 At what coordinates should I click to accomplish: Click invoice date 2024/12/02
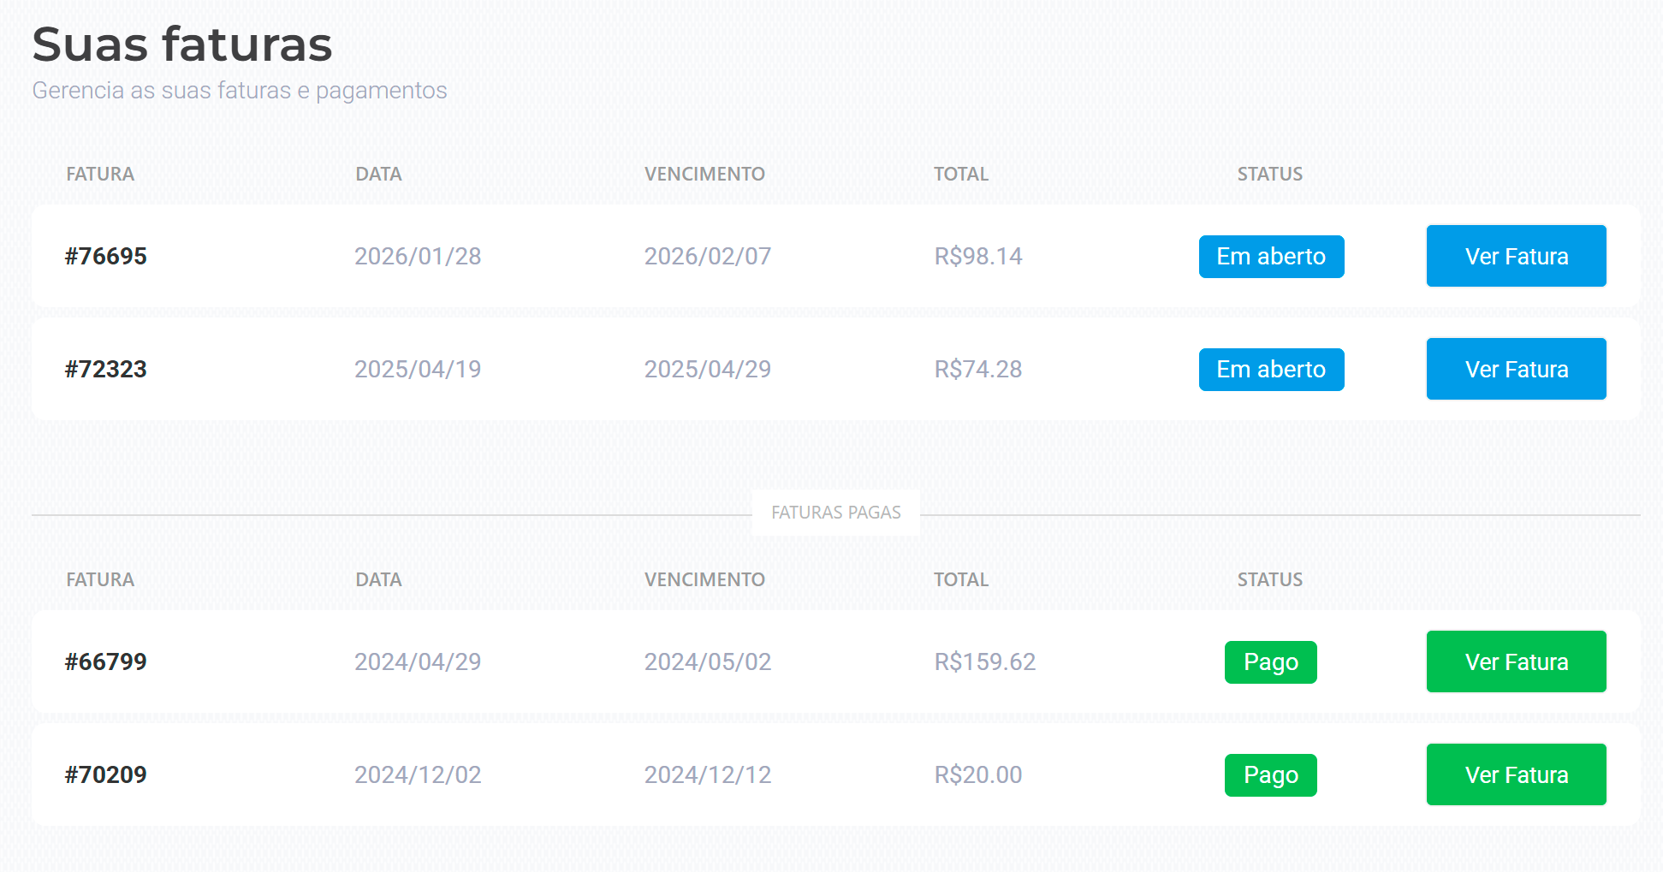[418, 774]
